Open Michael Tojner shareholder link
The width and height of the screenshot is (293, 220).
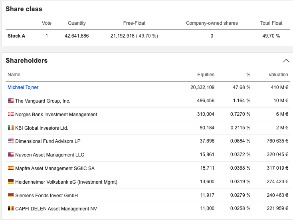23,87
